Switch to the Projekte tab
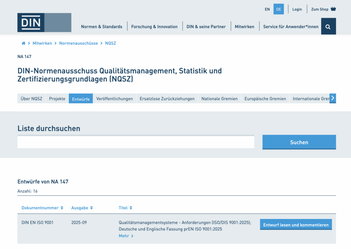351x249 pixels. [x=57, y=99]
